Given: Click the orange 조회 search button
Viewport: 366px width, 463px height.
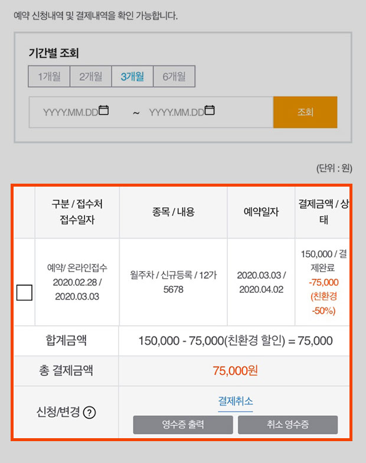Looking at the screenshot, I should [x=305, y=112].
